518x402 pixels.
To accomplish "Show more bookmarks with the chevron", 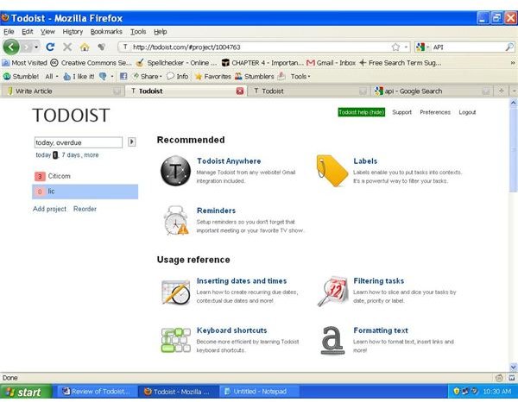I will (513, 63).
